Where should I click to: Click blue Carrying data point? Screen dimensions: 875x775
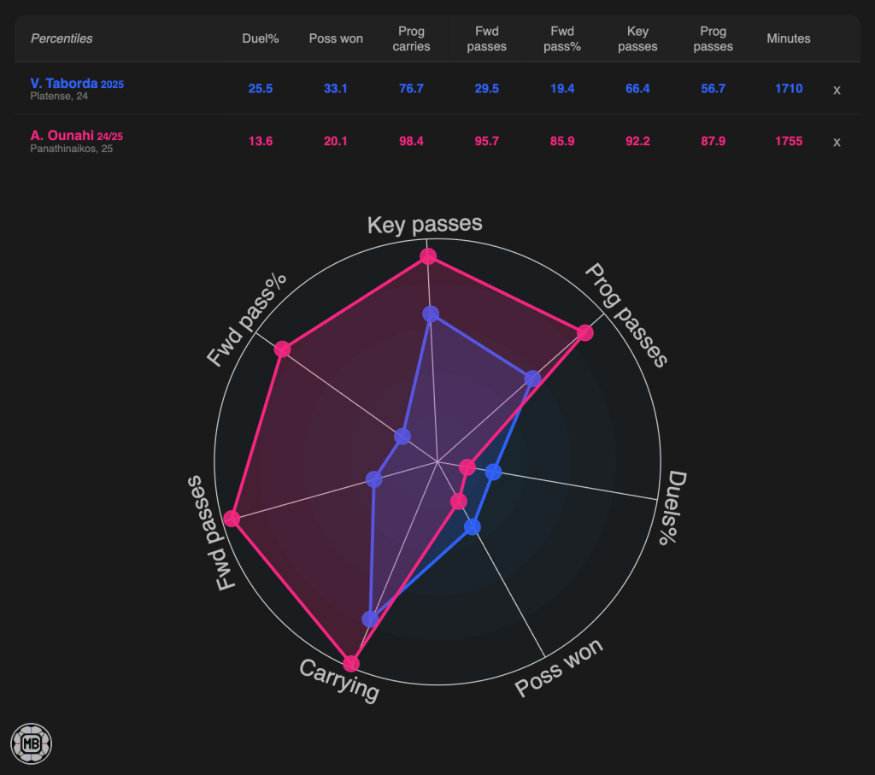coord(370,619)
